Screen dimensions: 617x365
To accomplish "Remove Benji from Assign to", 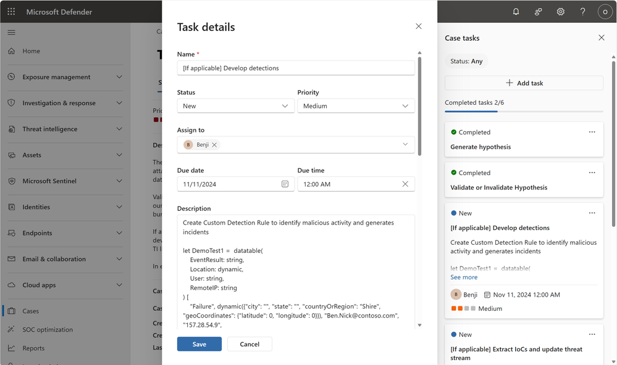I will click(214, 145).
